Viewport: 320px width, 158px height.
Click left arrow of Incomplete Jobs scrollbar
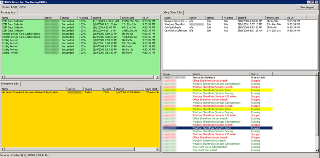3,149
